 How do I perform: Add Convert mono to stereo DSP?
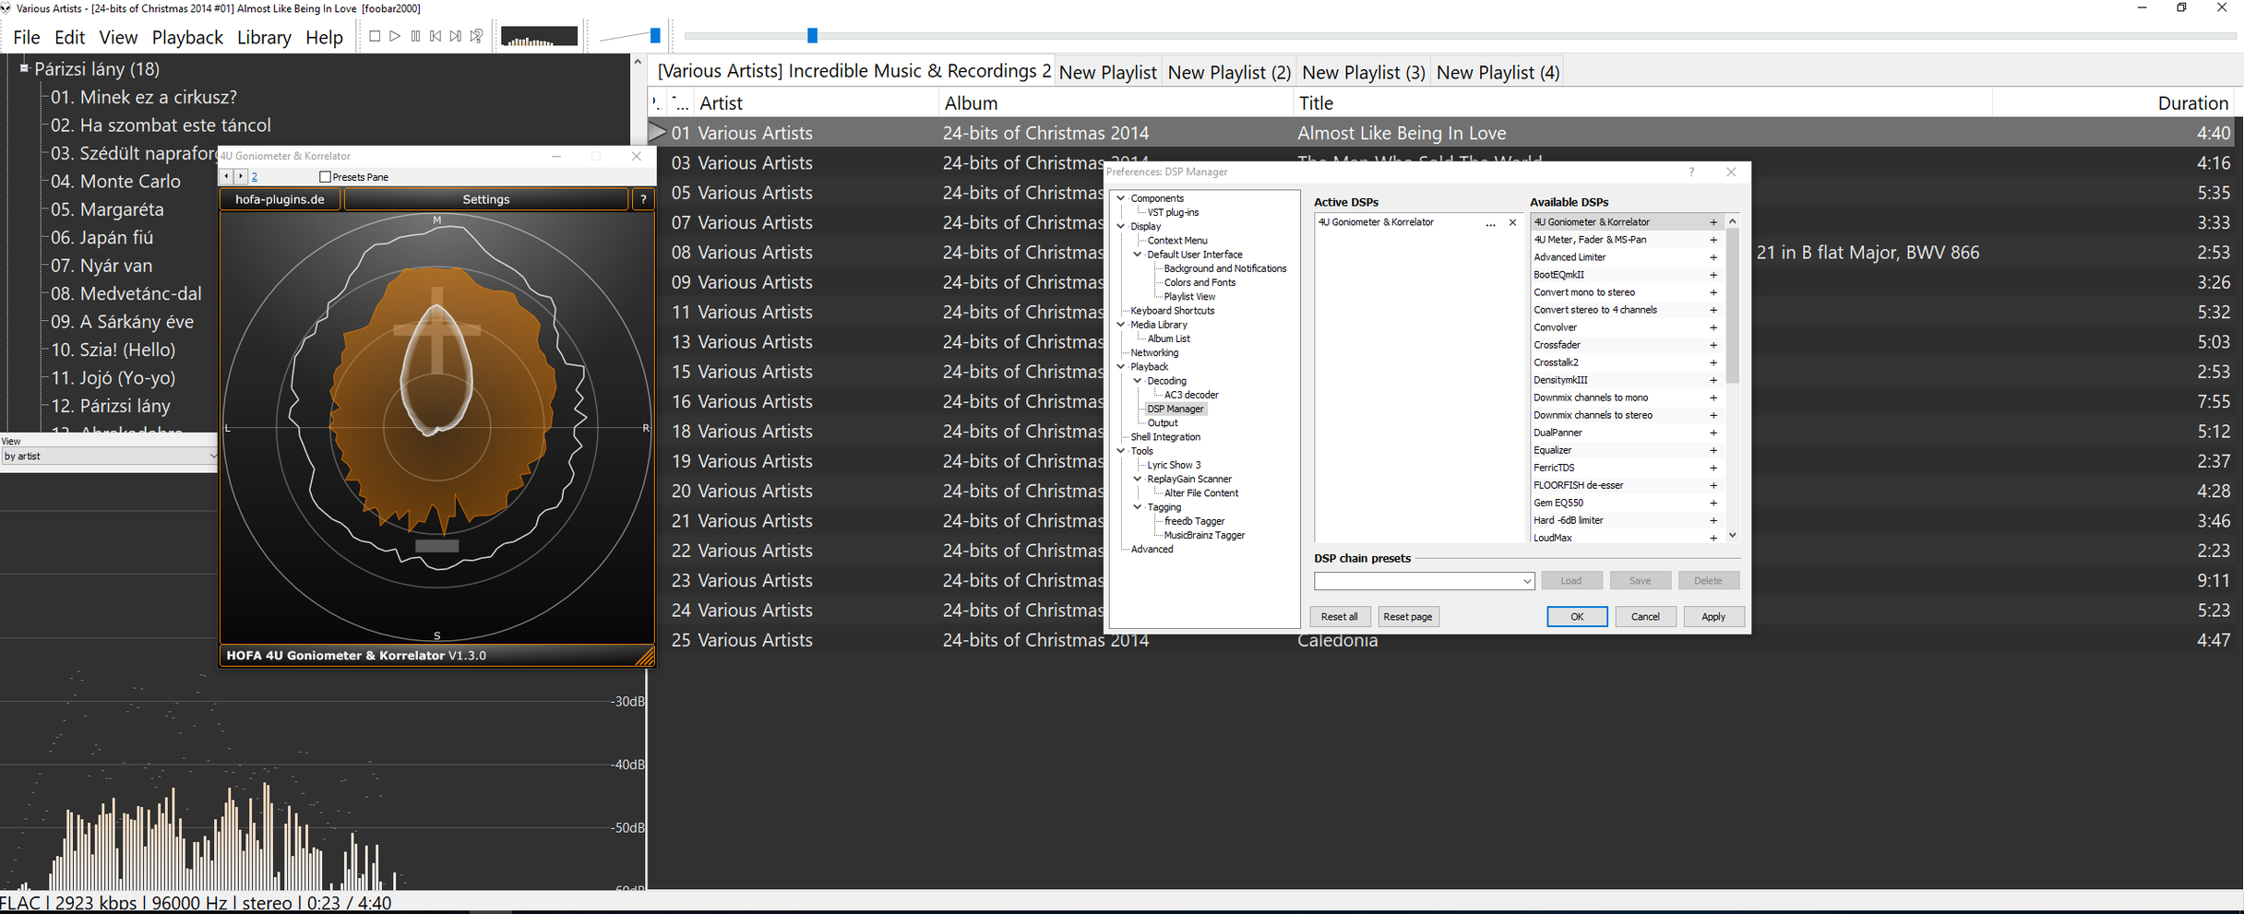click(x=1713, y=292)
